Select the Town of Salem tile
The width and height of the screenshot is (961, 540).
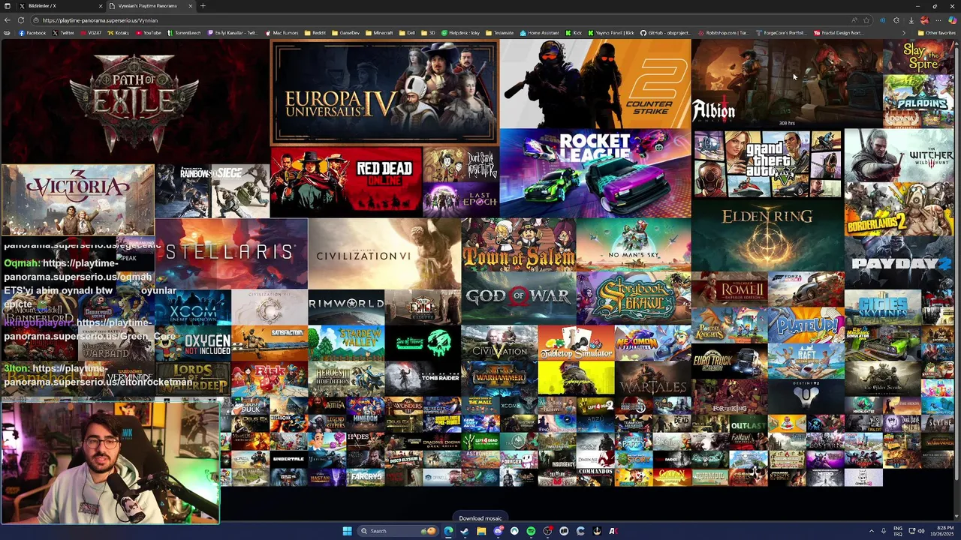[x=518, y=244]
